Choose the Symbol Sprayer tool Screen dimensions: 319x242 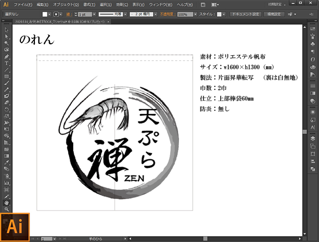point(6,176)
